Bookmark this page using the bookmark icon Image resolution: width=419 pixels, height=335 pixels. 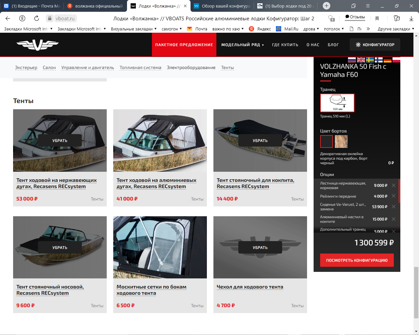point(377,18)
